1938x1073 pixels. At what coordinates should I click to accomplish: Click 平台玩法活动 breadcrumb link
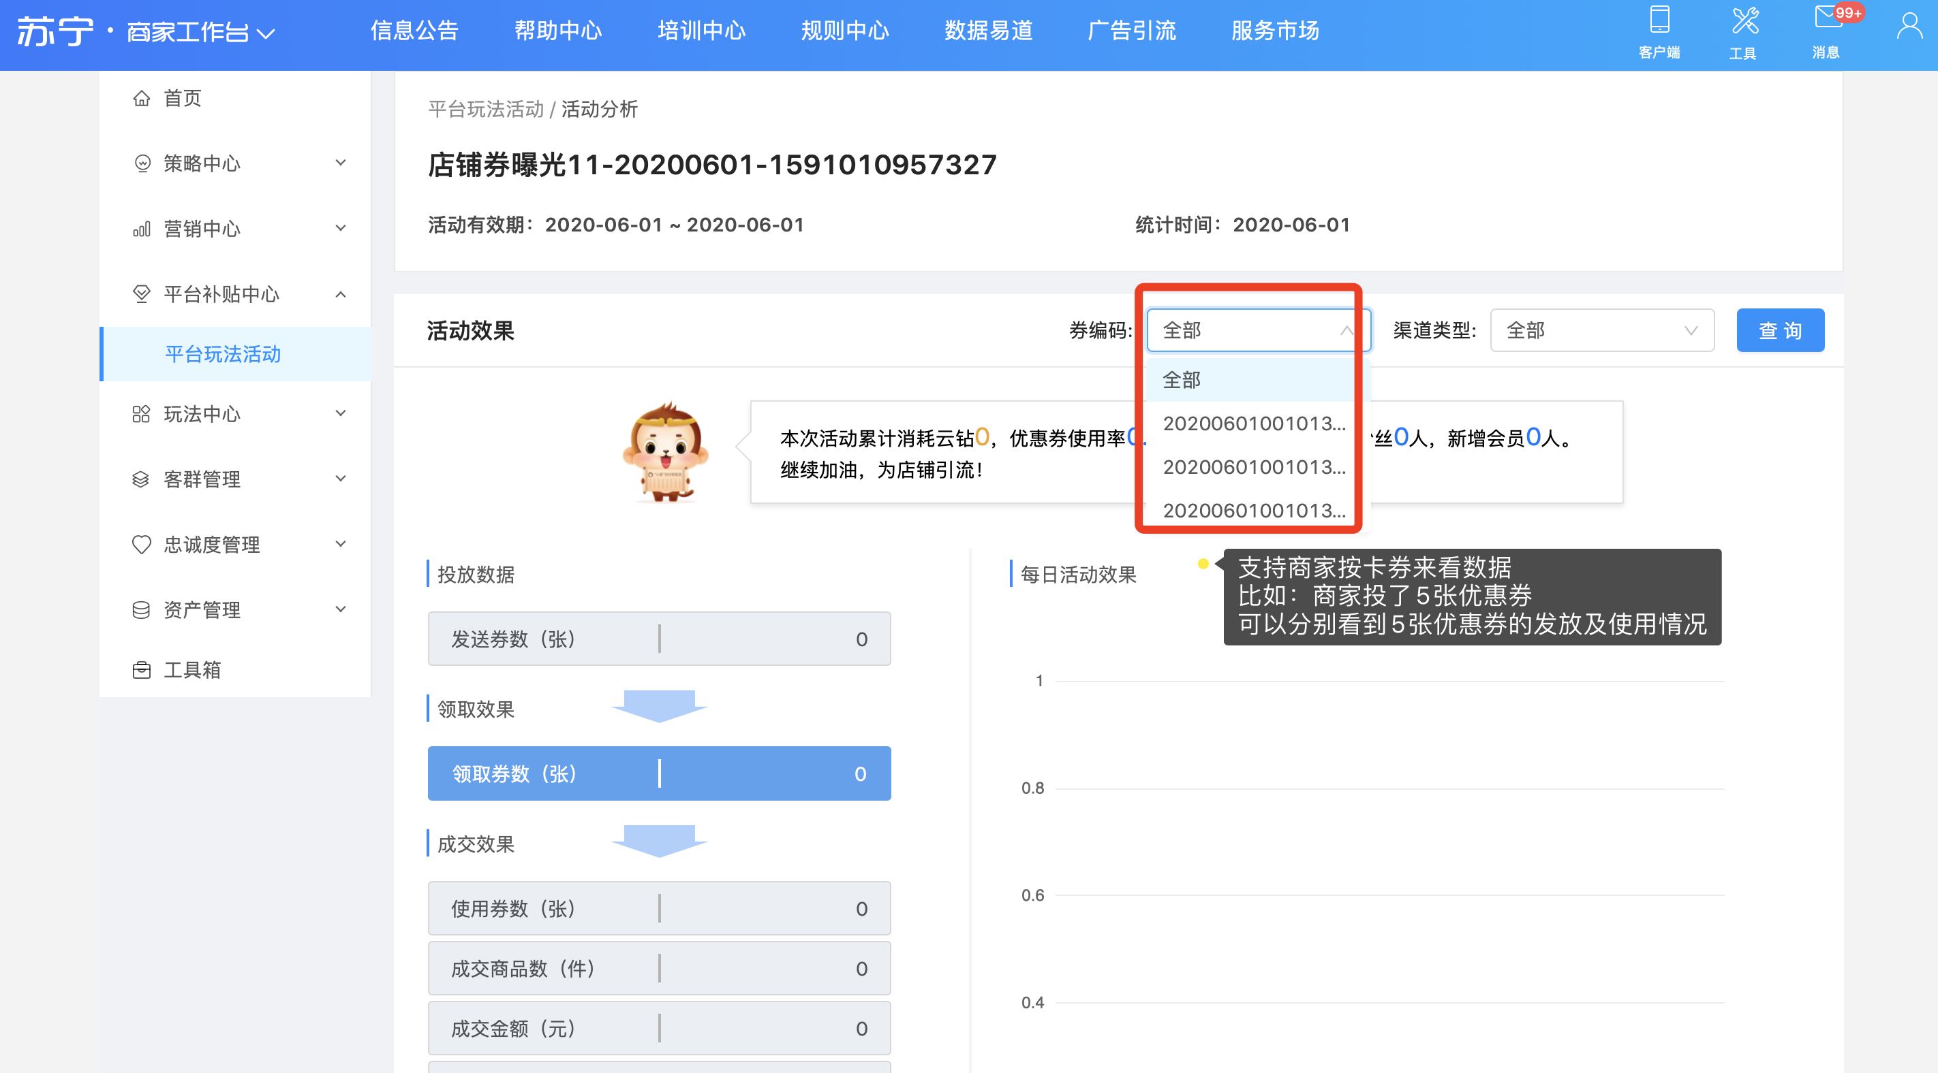[x=485, y=110]
